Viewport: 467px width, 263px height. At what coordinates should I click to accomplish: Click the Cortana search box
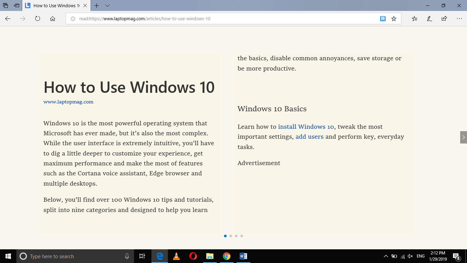(75, 256)
